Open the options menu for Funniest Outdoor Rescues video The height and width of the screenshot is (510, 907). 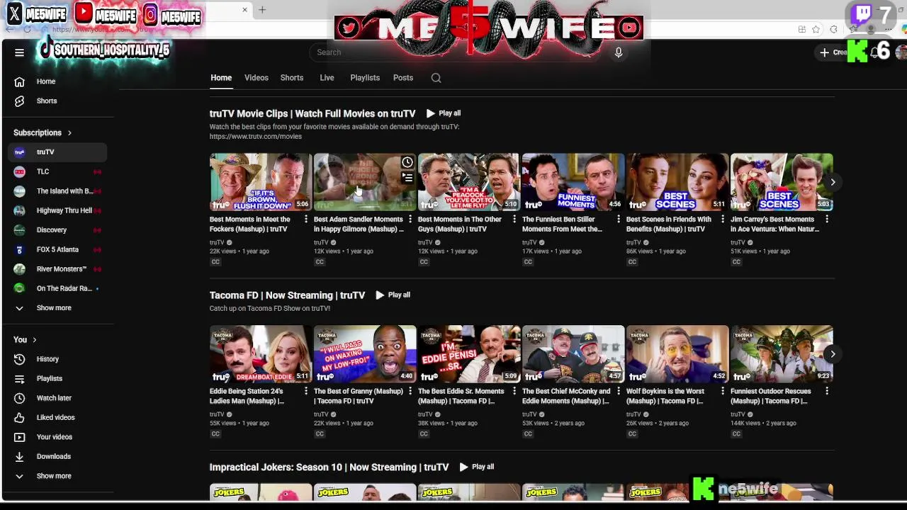[827, 392]
